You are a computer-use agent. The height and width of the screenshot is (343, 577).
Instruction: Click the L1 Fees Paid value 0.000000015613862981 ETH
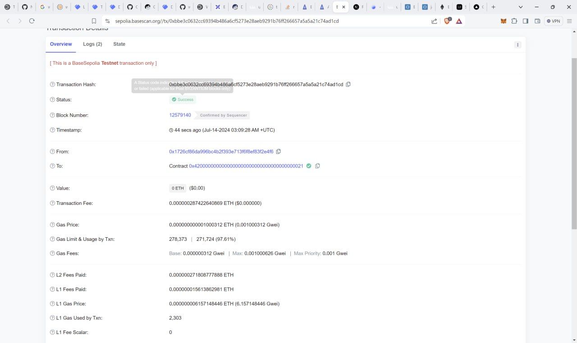coord(201,289)
